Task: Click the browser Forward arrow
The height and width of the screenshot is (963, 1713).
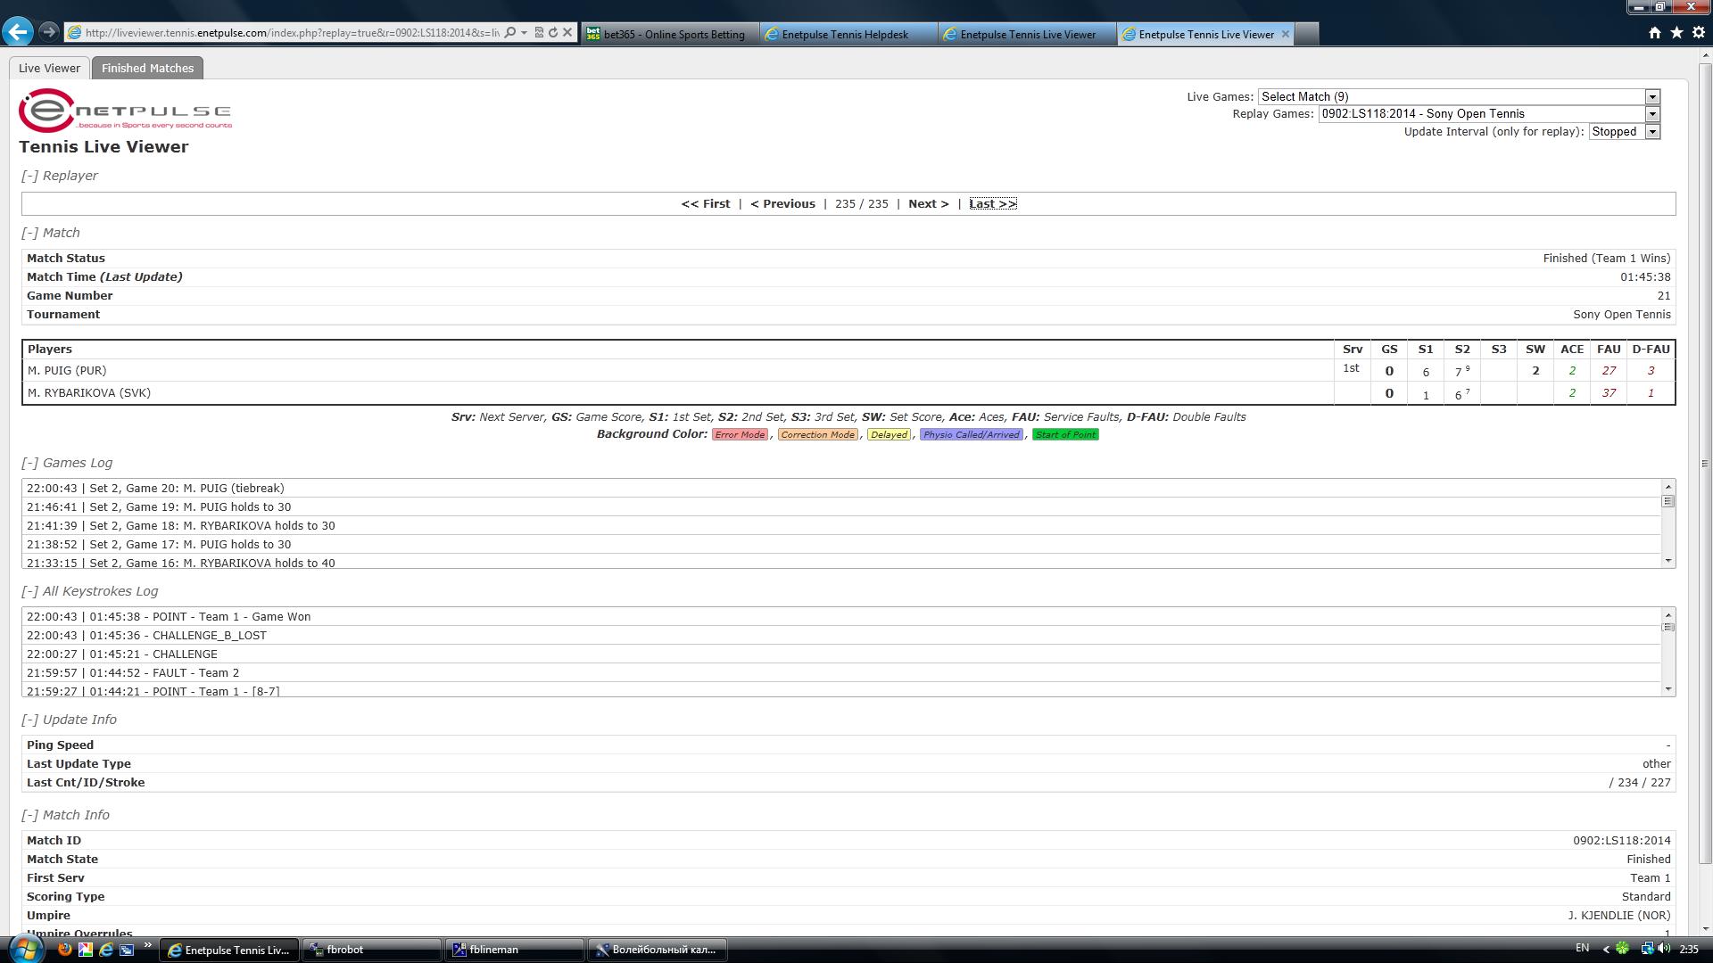Action: (49, 32)
